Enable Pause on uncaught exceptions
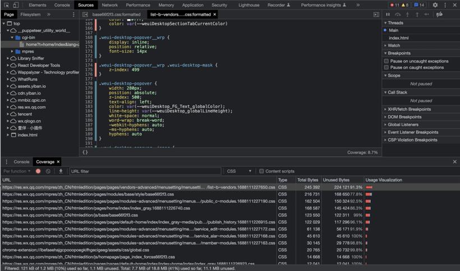The image size is (460, 271). pos(387,61)
